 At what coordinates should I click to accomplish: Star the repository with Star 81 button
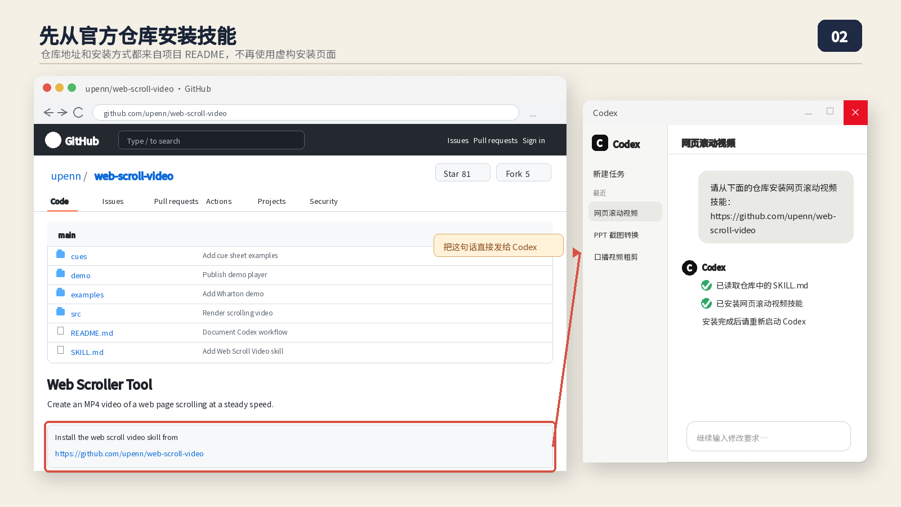pyautogui.click(x=463, y=173)
